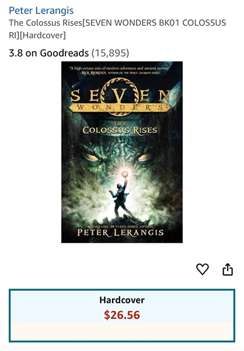The height and width of the screenshot is (351, 244).
Task: Open the 3.8 on Goodreads rating
Action: pos(48,53)
